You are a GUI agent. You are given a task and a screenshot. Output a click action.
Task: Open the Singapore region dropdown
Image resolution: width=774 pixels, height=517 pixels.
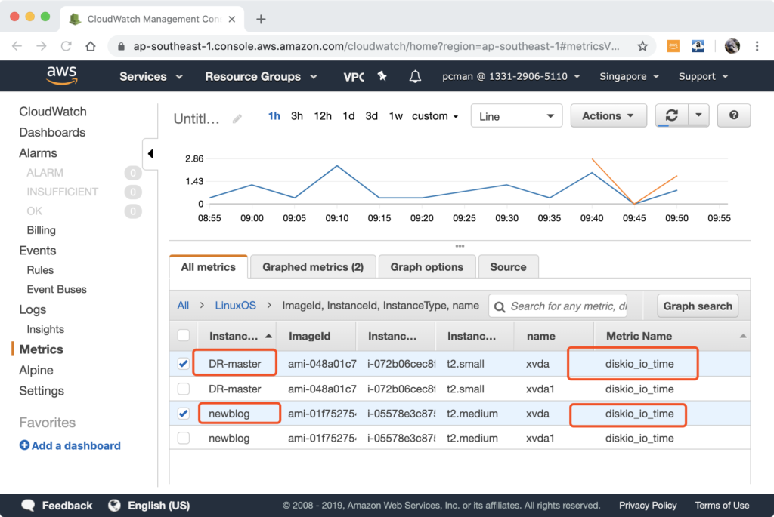[629, 76]
